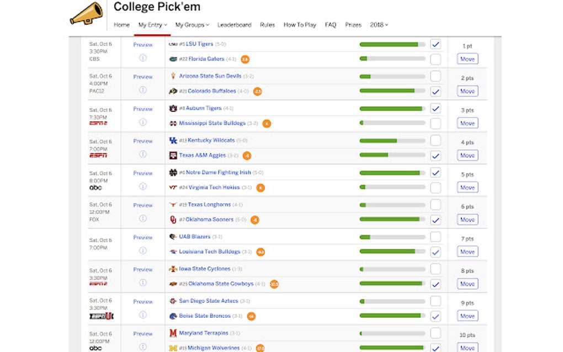Expand the My Groups dropdown menu
The width and height of the screenshot is (563, 352).
coord(192,25)
